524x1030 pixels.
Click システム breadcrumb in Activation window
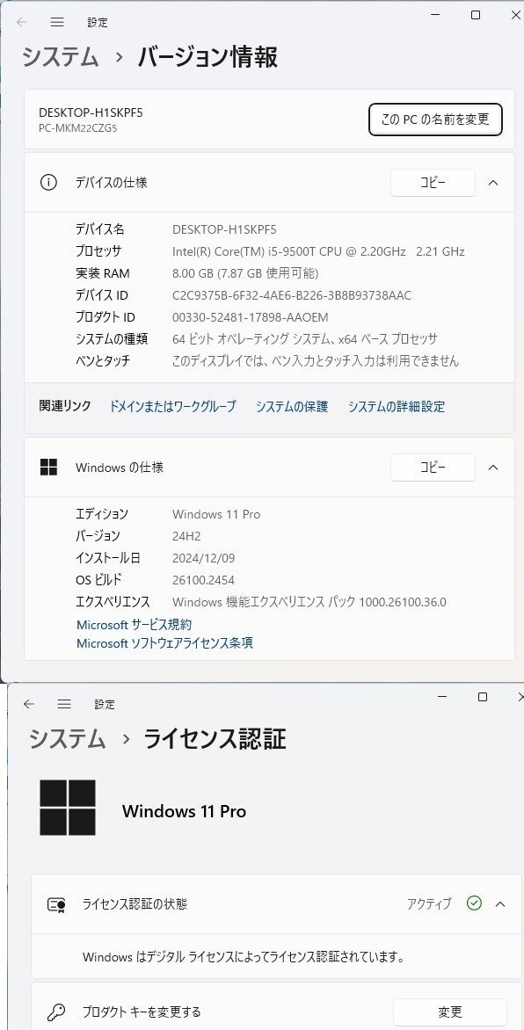tap(67, 739)
